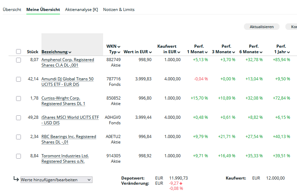The height and width of the screenshot is (195, 297).
Task: Sort by Perf. 3 Monate column
Action: (223, 49)
